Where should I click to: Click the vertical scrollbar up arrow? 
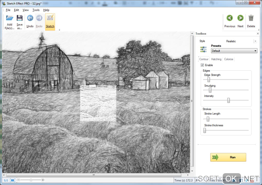point(192,34)
